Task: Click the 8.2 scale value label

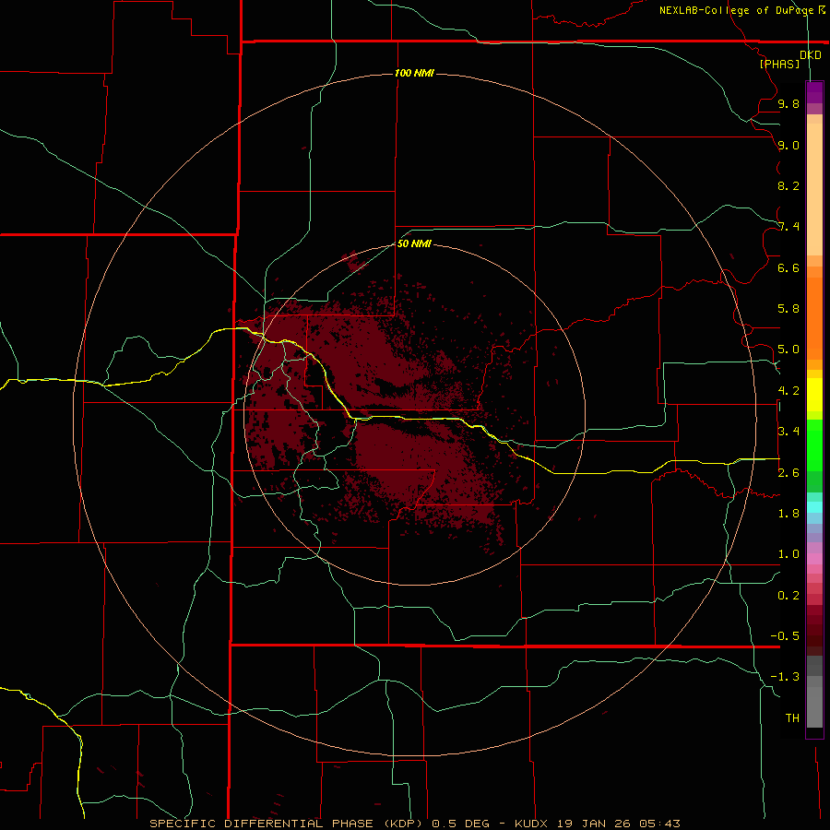Action: pyautogui.click(x=788, y=185)
